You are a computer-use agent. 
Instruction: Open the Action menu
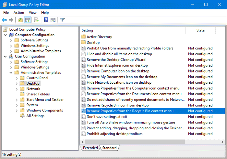[x=19, y=13]
